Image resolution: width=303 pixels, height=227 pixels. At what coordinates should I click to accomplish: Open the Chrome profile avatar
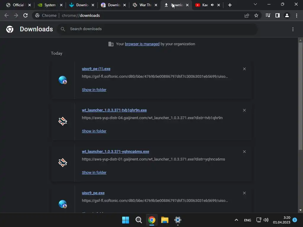tap(287, 15)
